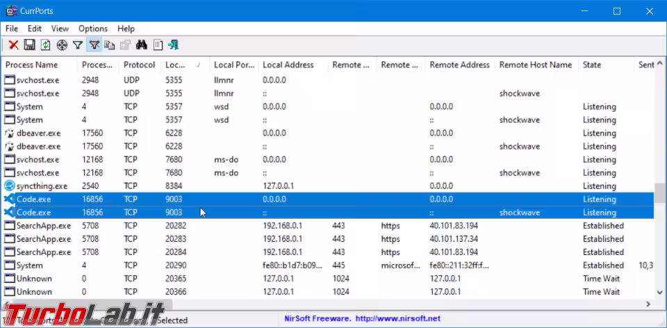667x328 pixels.
Task: Open the Options menu
Action: pyautogui.click(x=93, y=28)
